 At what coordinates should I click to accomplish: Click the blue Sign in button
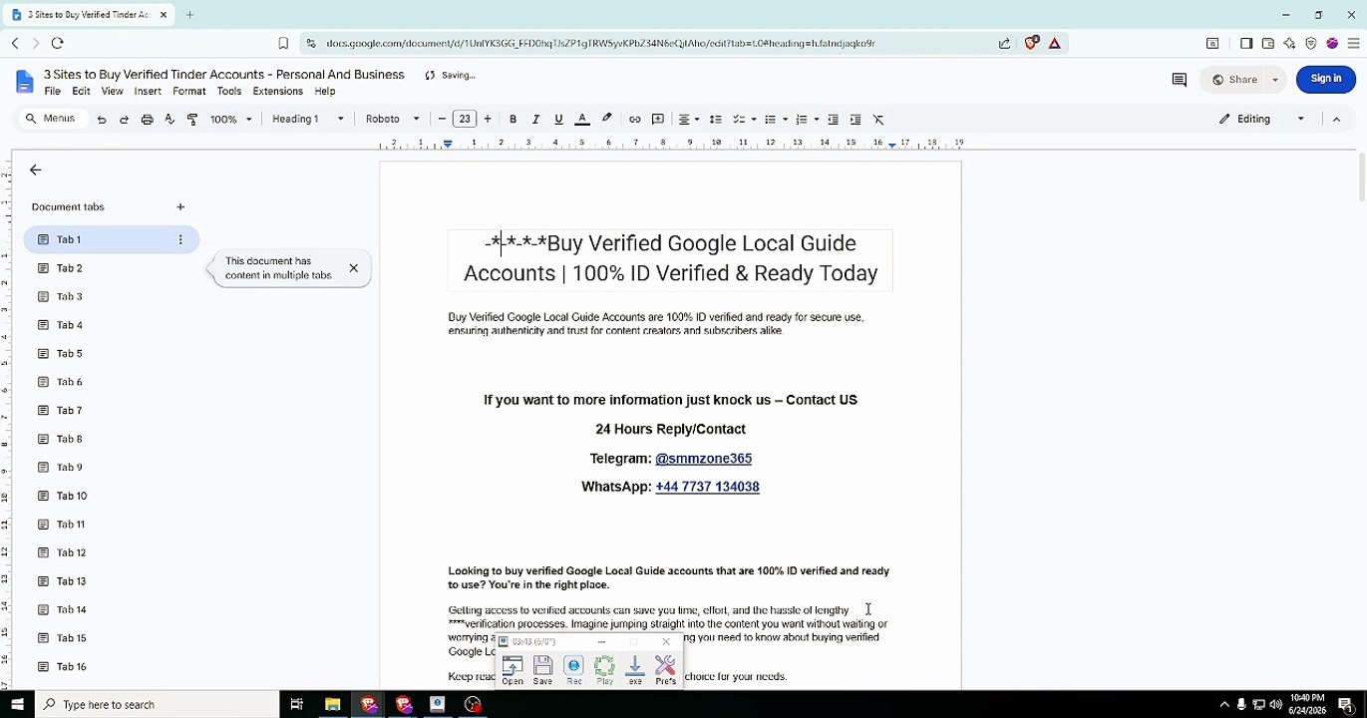point(1325,80)
